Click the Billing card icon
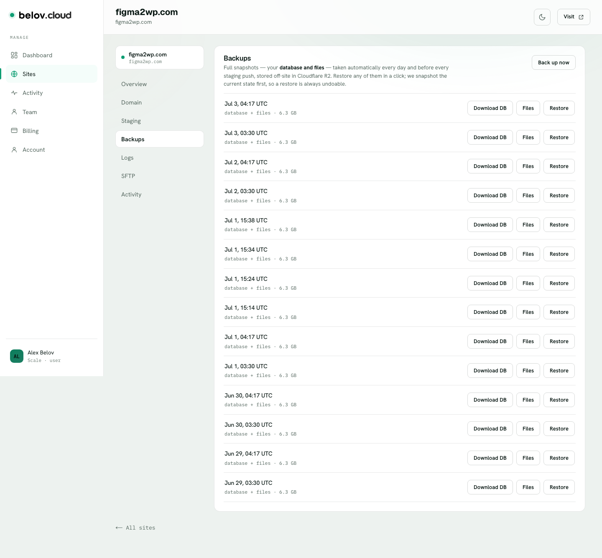The width and height of the screenshot is (602, 558). (14, 131)
